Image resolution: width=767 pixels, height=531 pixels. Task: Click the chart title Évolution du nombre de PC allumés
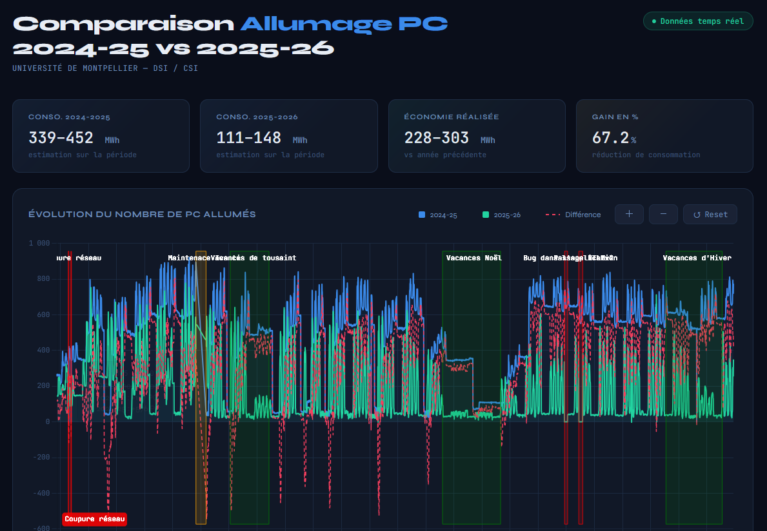pyautogui.click(x=142, y=215)
